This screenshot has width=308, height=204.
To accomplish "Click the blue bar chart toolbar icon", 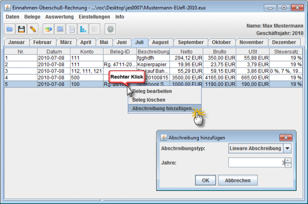I will coord(83,29).
